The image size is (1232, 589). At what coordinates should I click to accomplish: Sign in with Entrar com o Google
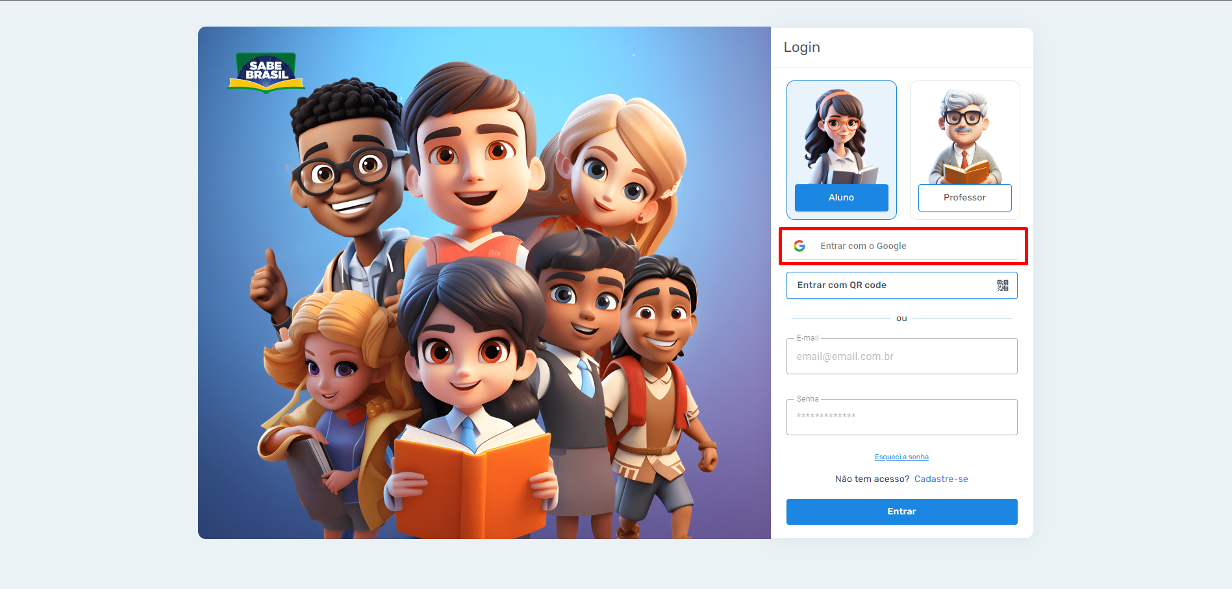tap(902, 246)
